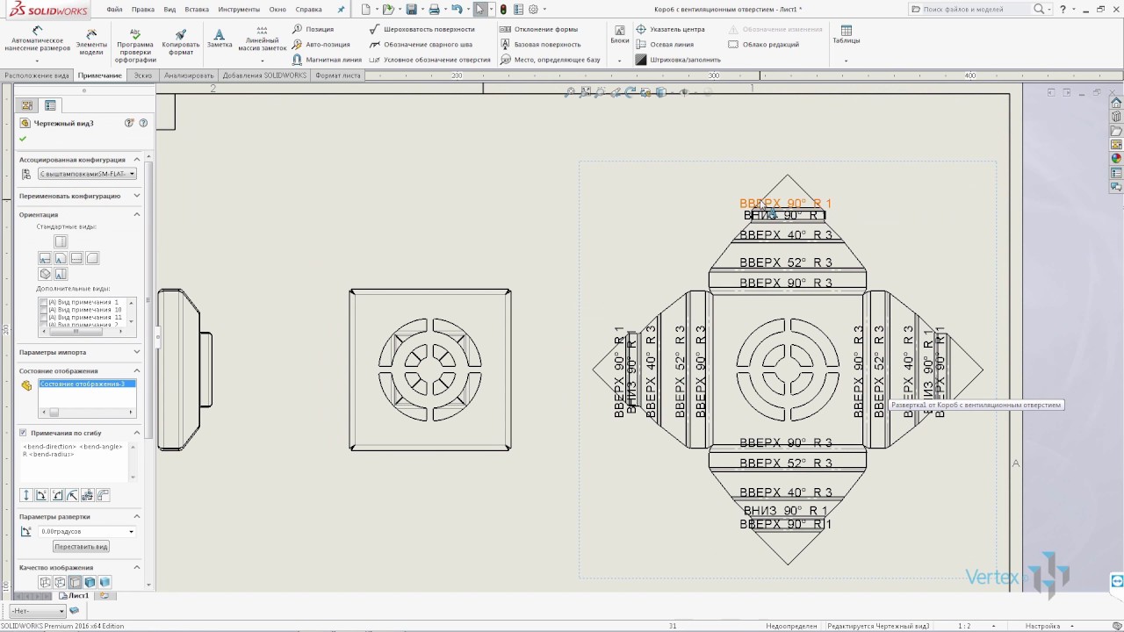Open Ассоциированная конфигурация dropdown
Screen dimensions: 1124x632
coord(86,174)
